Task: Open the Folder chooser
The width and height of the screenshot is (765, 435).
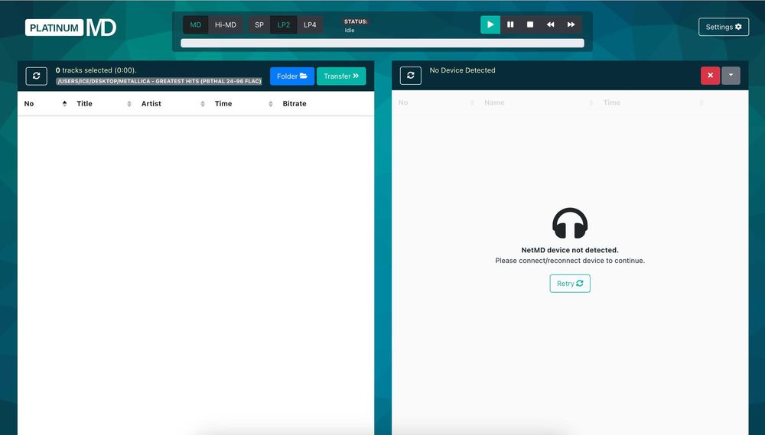Action: [x=292, y=76]
